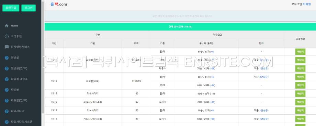Click the 2연승중 link in 58승 row
Viewport: 316px width, 126px height.
(263, 77)
